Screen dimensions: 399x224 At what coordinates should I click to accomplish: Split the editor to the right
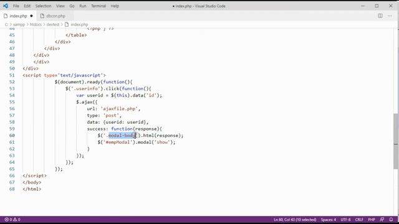[380, 16]
